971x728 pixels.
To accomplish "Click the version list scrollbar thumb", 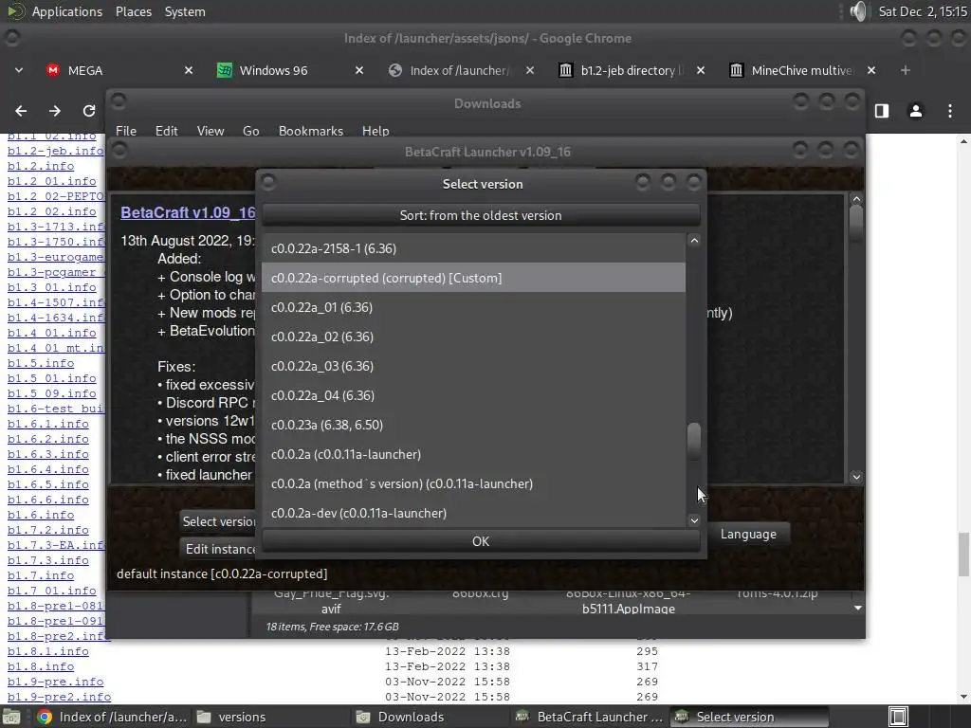I will (694, 442).
